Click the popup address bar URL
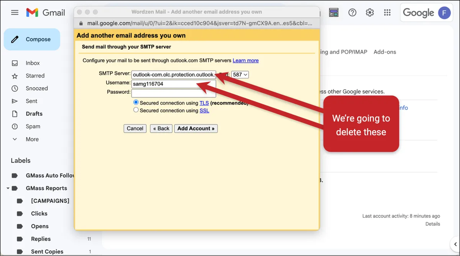This screenshot has height=256, width=460. pyautogui.click(x=199, y=23)
